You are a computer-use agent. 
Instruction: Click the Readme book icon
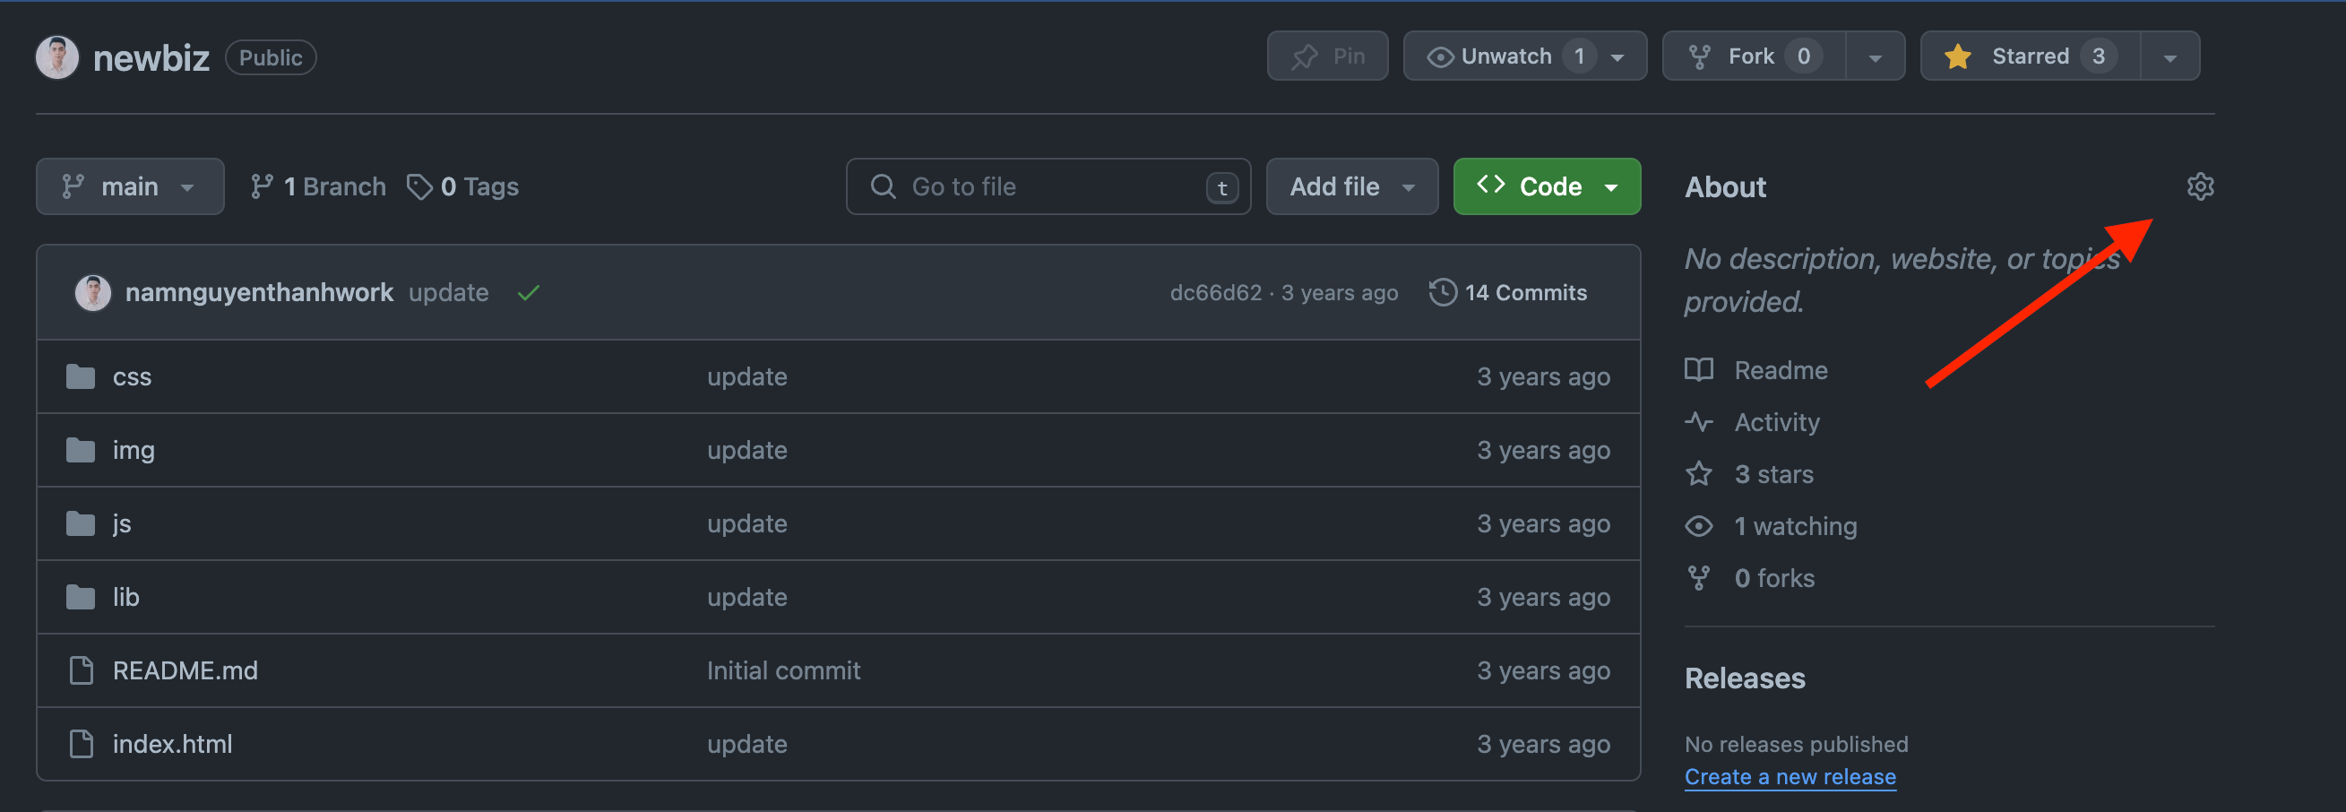(x=1698, y=370)
